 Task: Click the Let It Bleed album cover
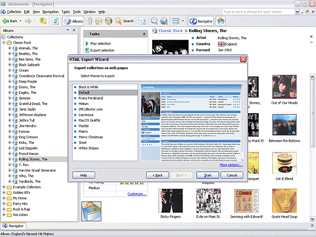tap(284, 163)
